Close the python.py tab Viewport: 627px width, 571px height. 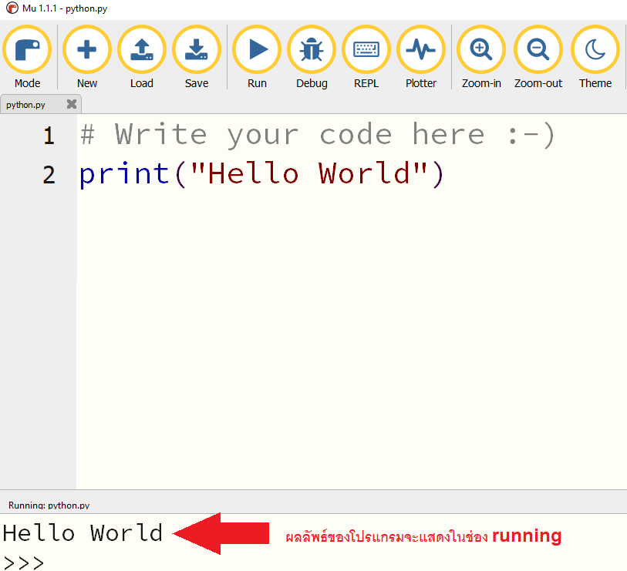[x=72, y=104]
